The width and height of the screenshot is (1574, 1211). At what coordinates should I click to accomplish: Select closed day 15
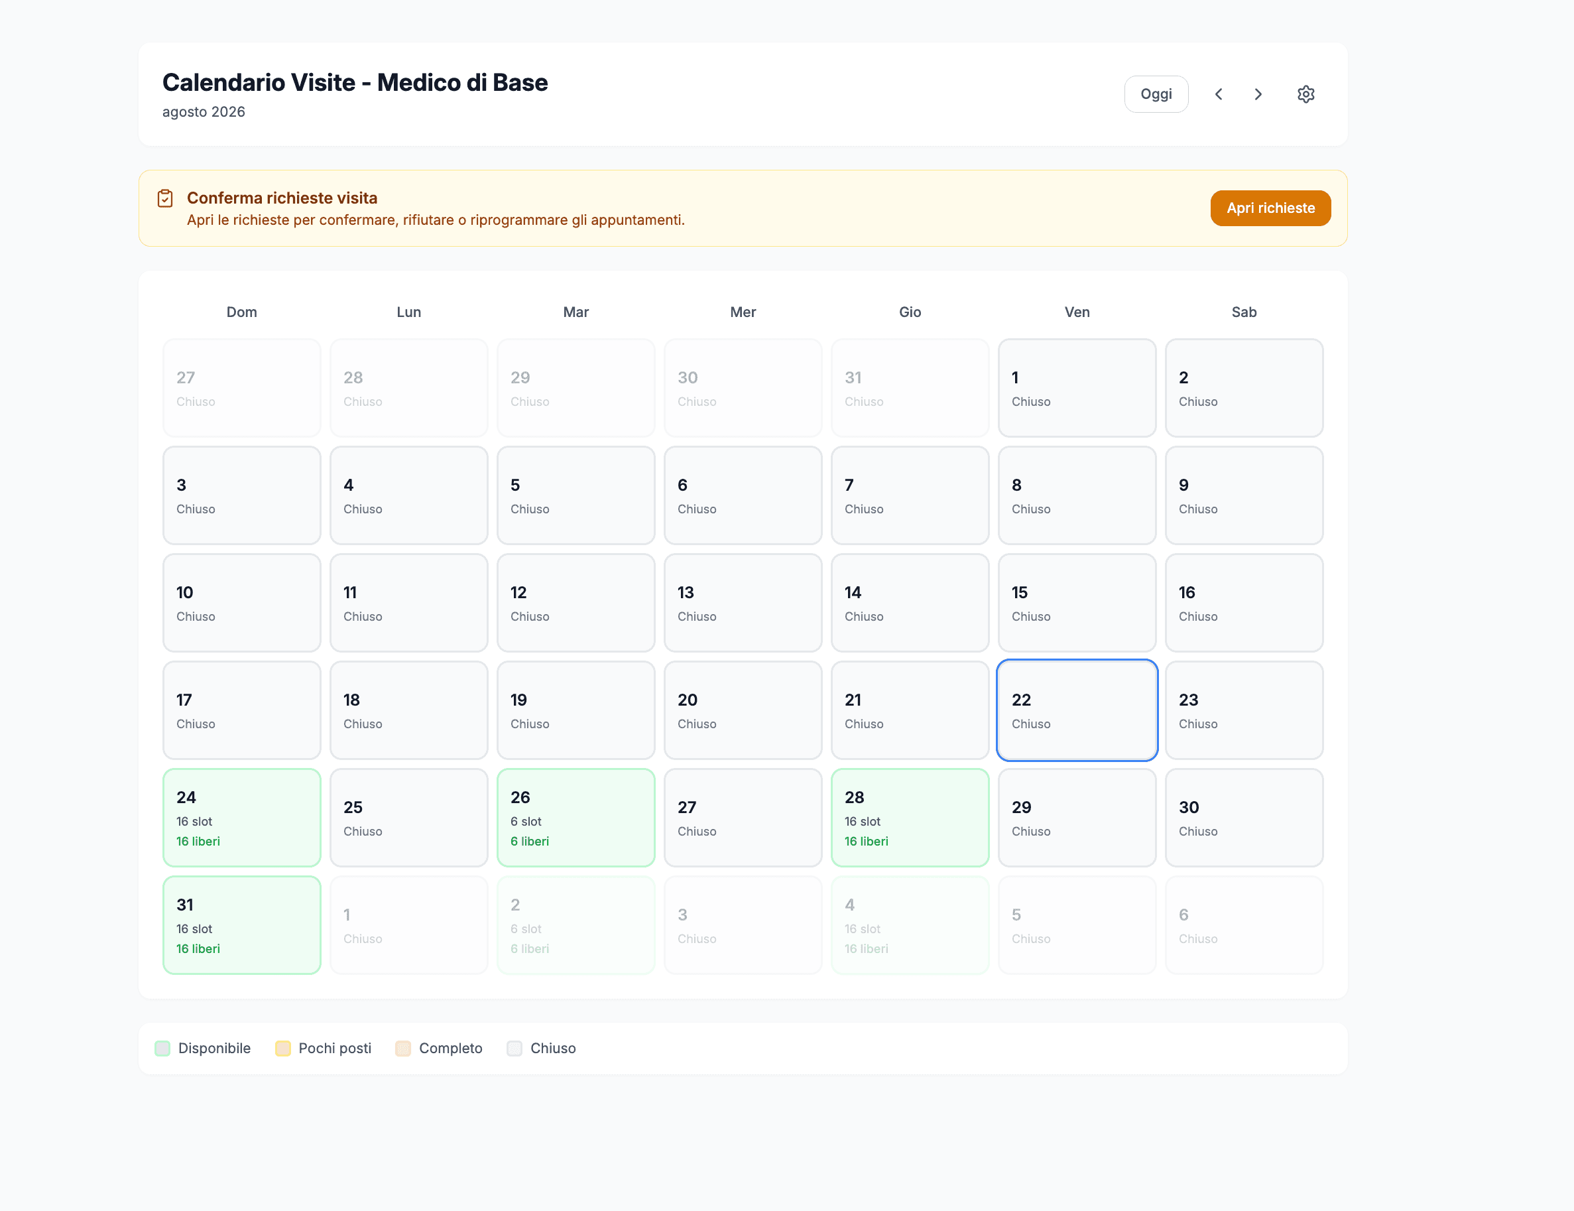tap(1077, 603)
